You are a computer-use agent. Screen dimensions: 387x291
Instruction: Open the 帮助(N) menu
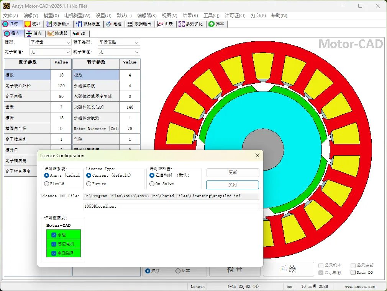pyautogui.click(x=279, y=16)
